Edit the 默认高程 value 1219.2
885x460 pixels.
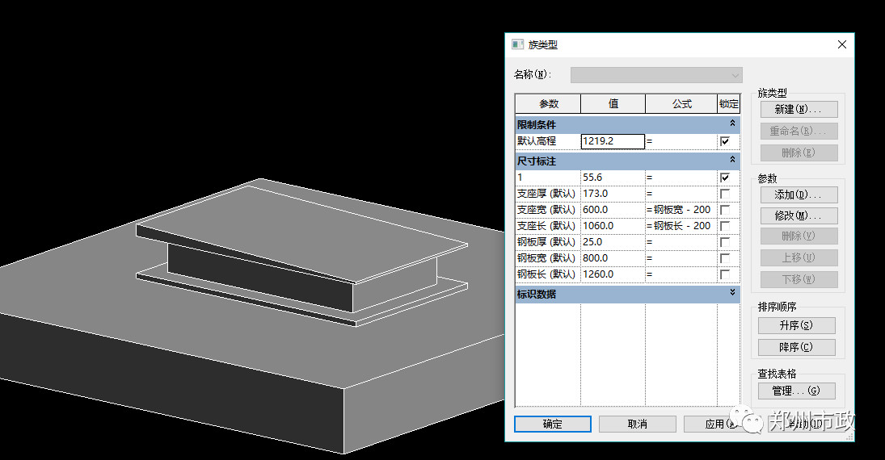coord(613,141)
